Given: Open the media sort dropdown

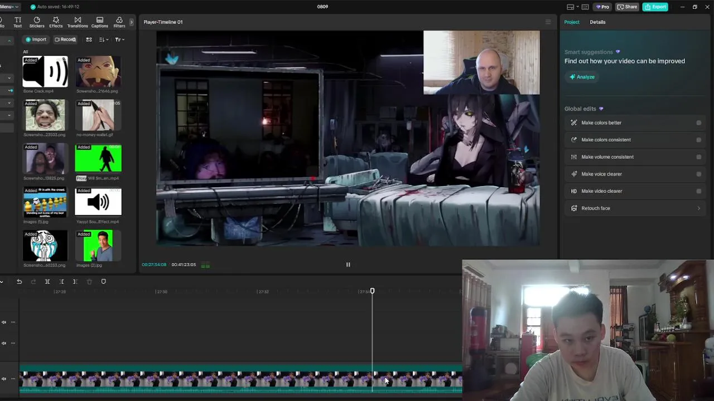Looking at the screenshot, I should pos(104,40).
